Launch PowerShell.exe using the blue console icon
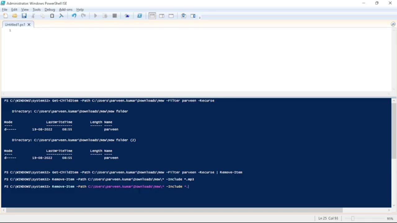Image resolution: width=397 pixels, height=223 pixels. tap(140, 16)
